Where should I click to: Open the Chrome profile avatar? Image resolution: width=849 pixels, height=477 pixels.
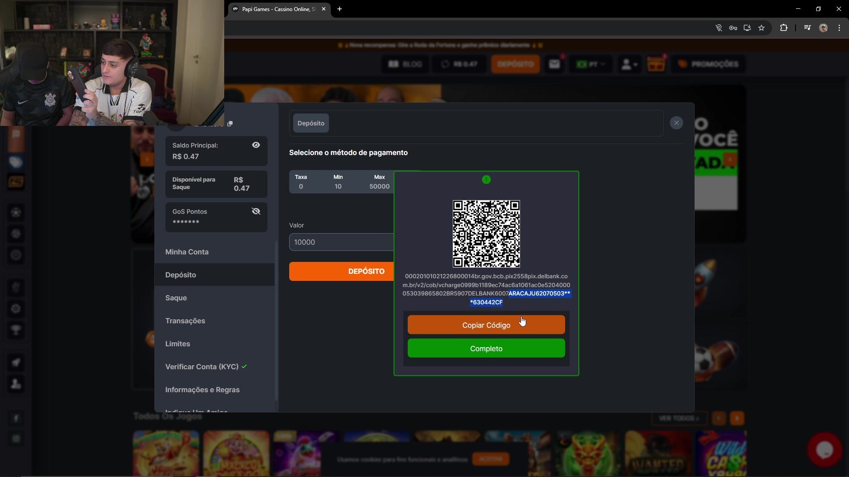(x=823, y=28)
